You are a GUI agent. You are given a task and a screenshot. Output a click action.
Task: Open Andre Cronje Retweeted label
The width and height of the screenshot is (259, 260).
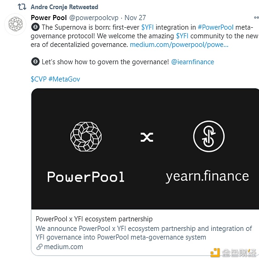(65, 7)
